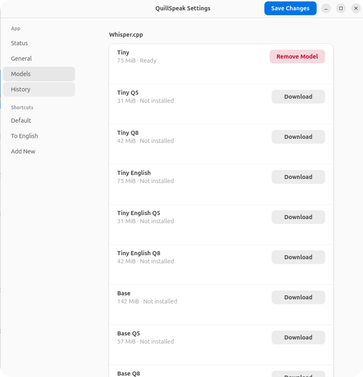The image size is (363, 377).
Task: Select the Tiny English Q8 model name
Action: click(139, 253)
